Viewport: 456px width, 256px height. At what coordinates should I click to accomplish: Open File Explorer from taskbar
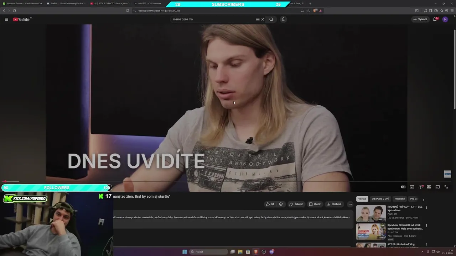[x=240, y=252]
